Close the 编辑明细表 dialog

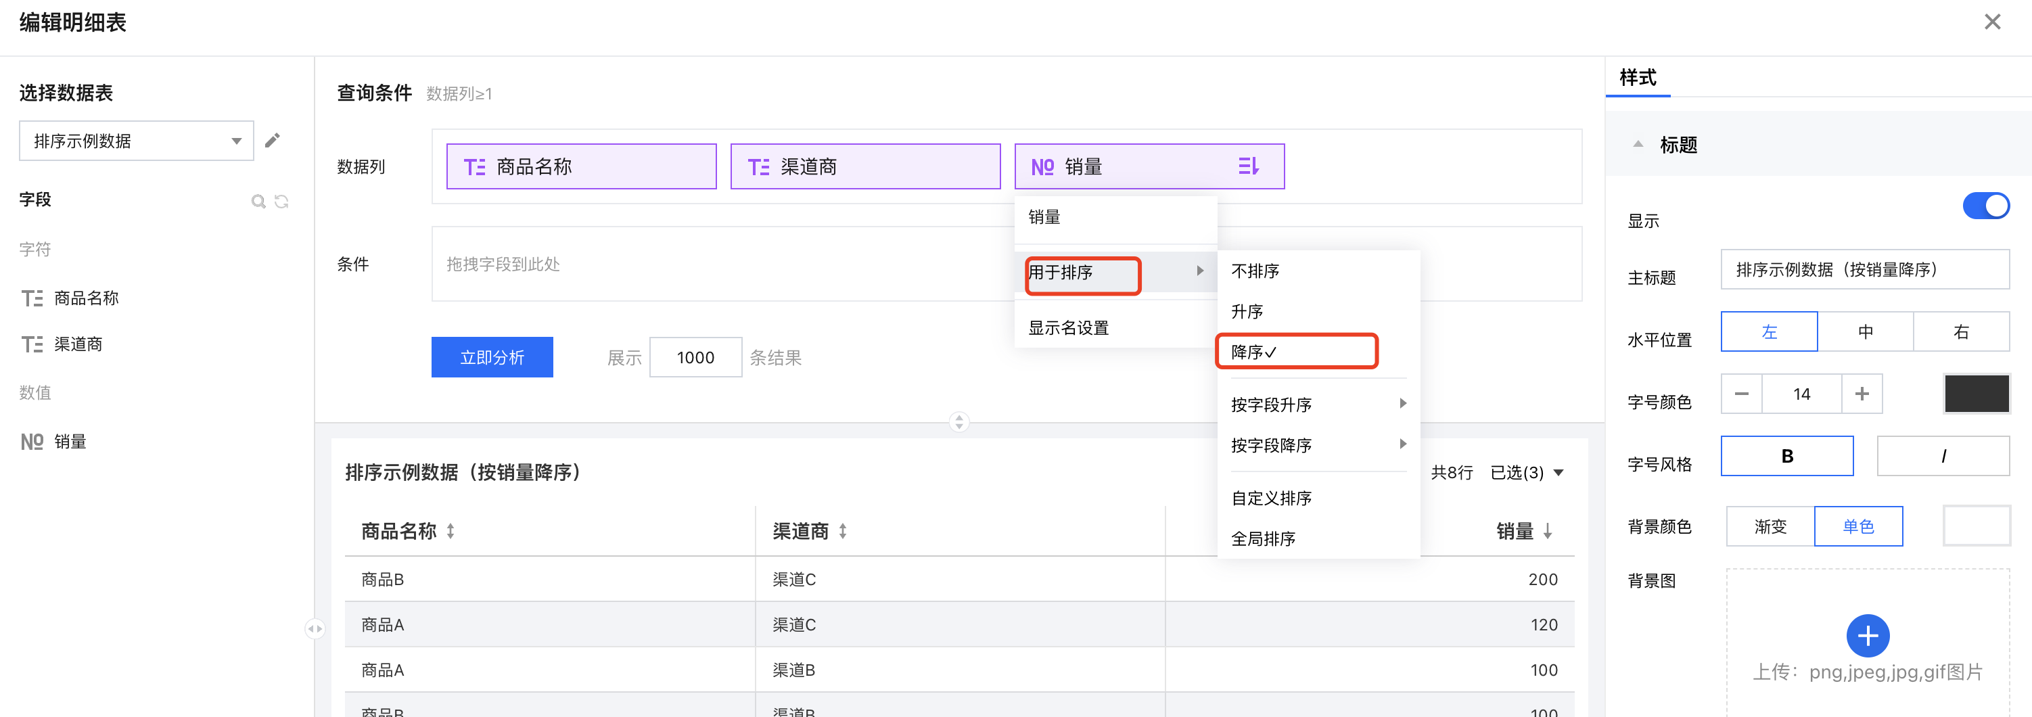tap(1993, 22)
